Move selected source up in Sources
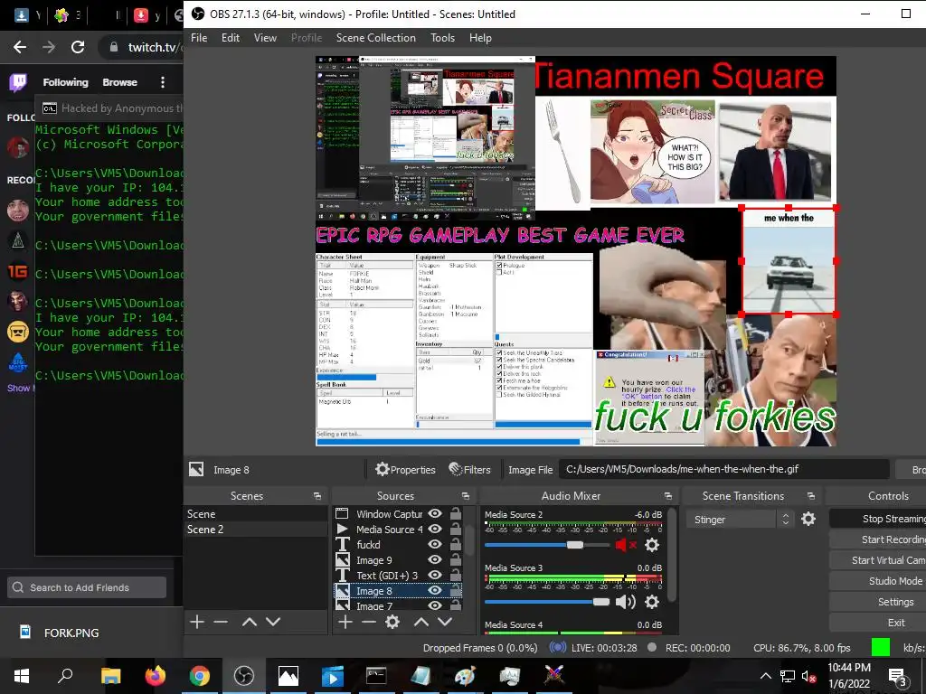Image resolution: width=926 pixels, height=694 pixels. coord(421,622)
